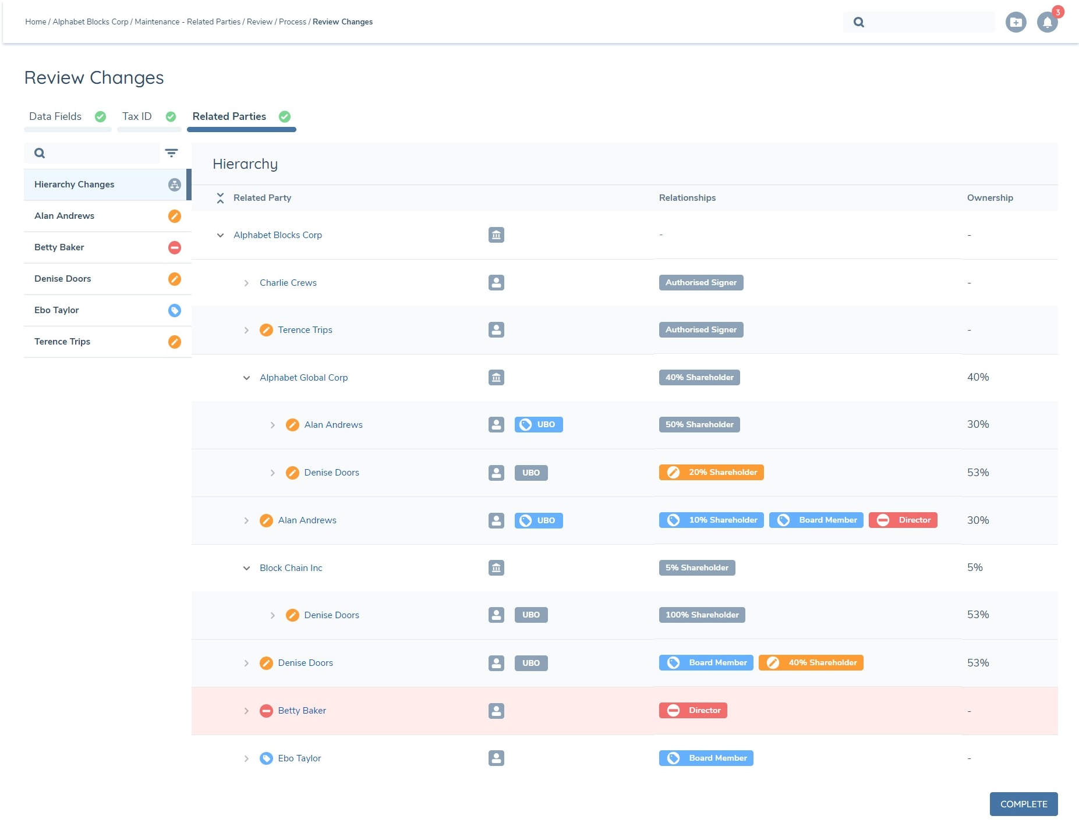
Task: Click the COMPLETE button
Action: 1023,804
